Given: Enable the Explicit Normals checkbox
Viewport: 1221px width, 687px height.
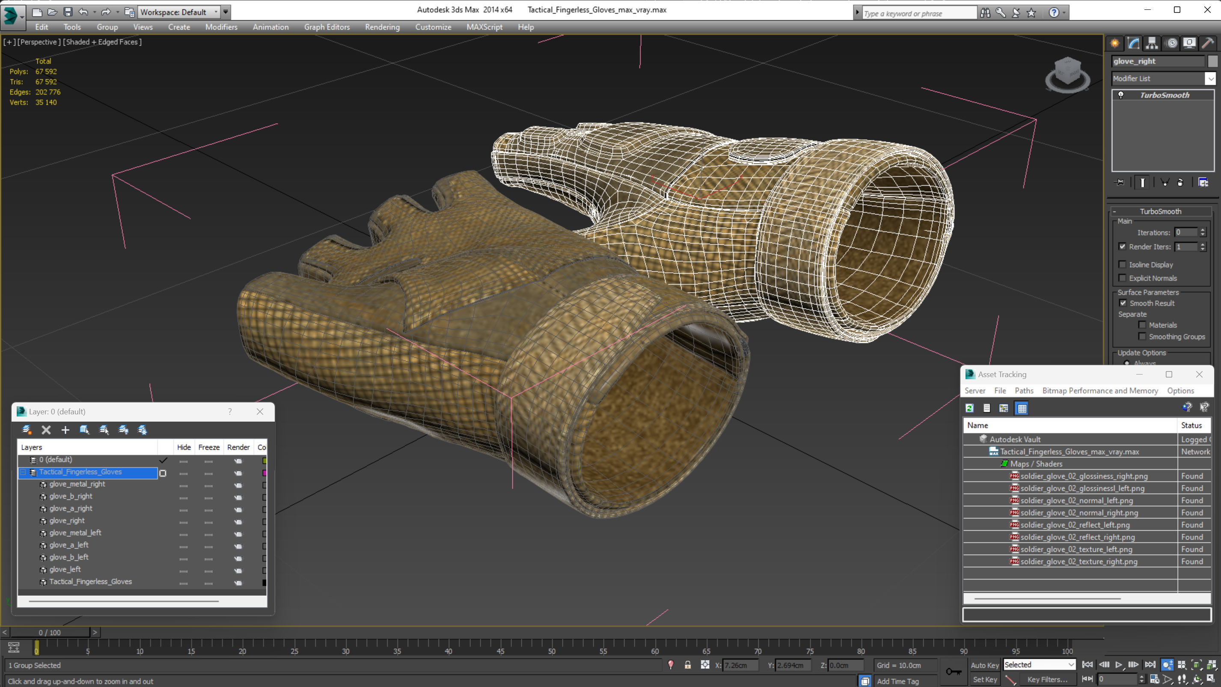Looking at the screenshot, I should (x=1122, y=278).
